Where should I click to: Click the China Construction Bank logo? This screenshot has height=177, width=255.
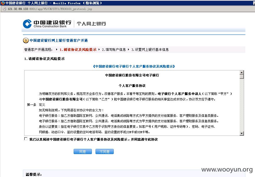(47, 24)
